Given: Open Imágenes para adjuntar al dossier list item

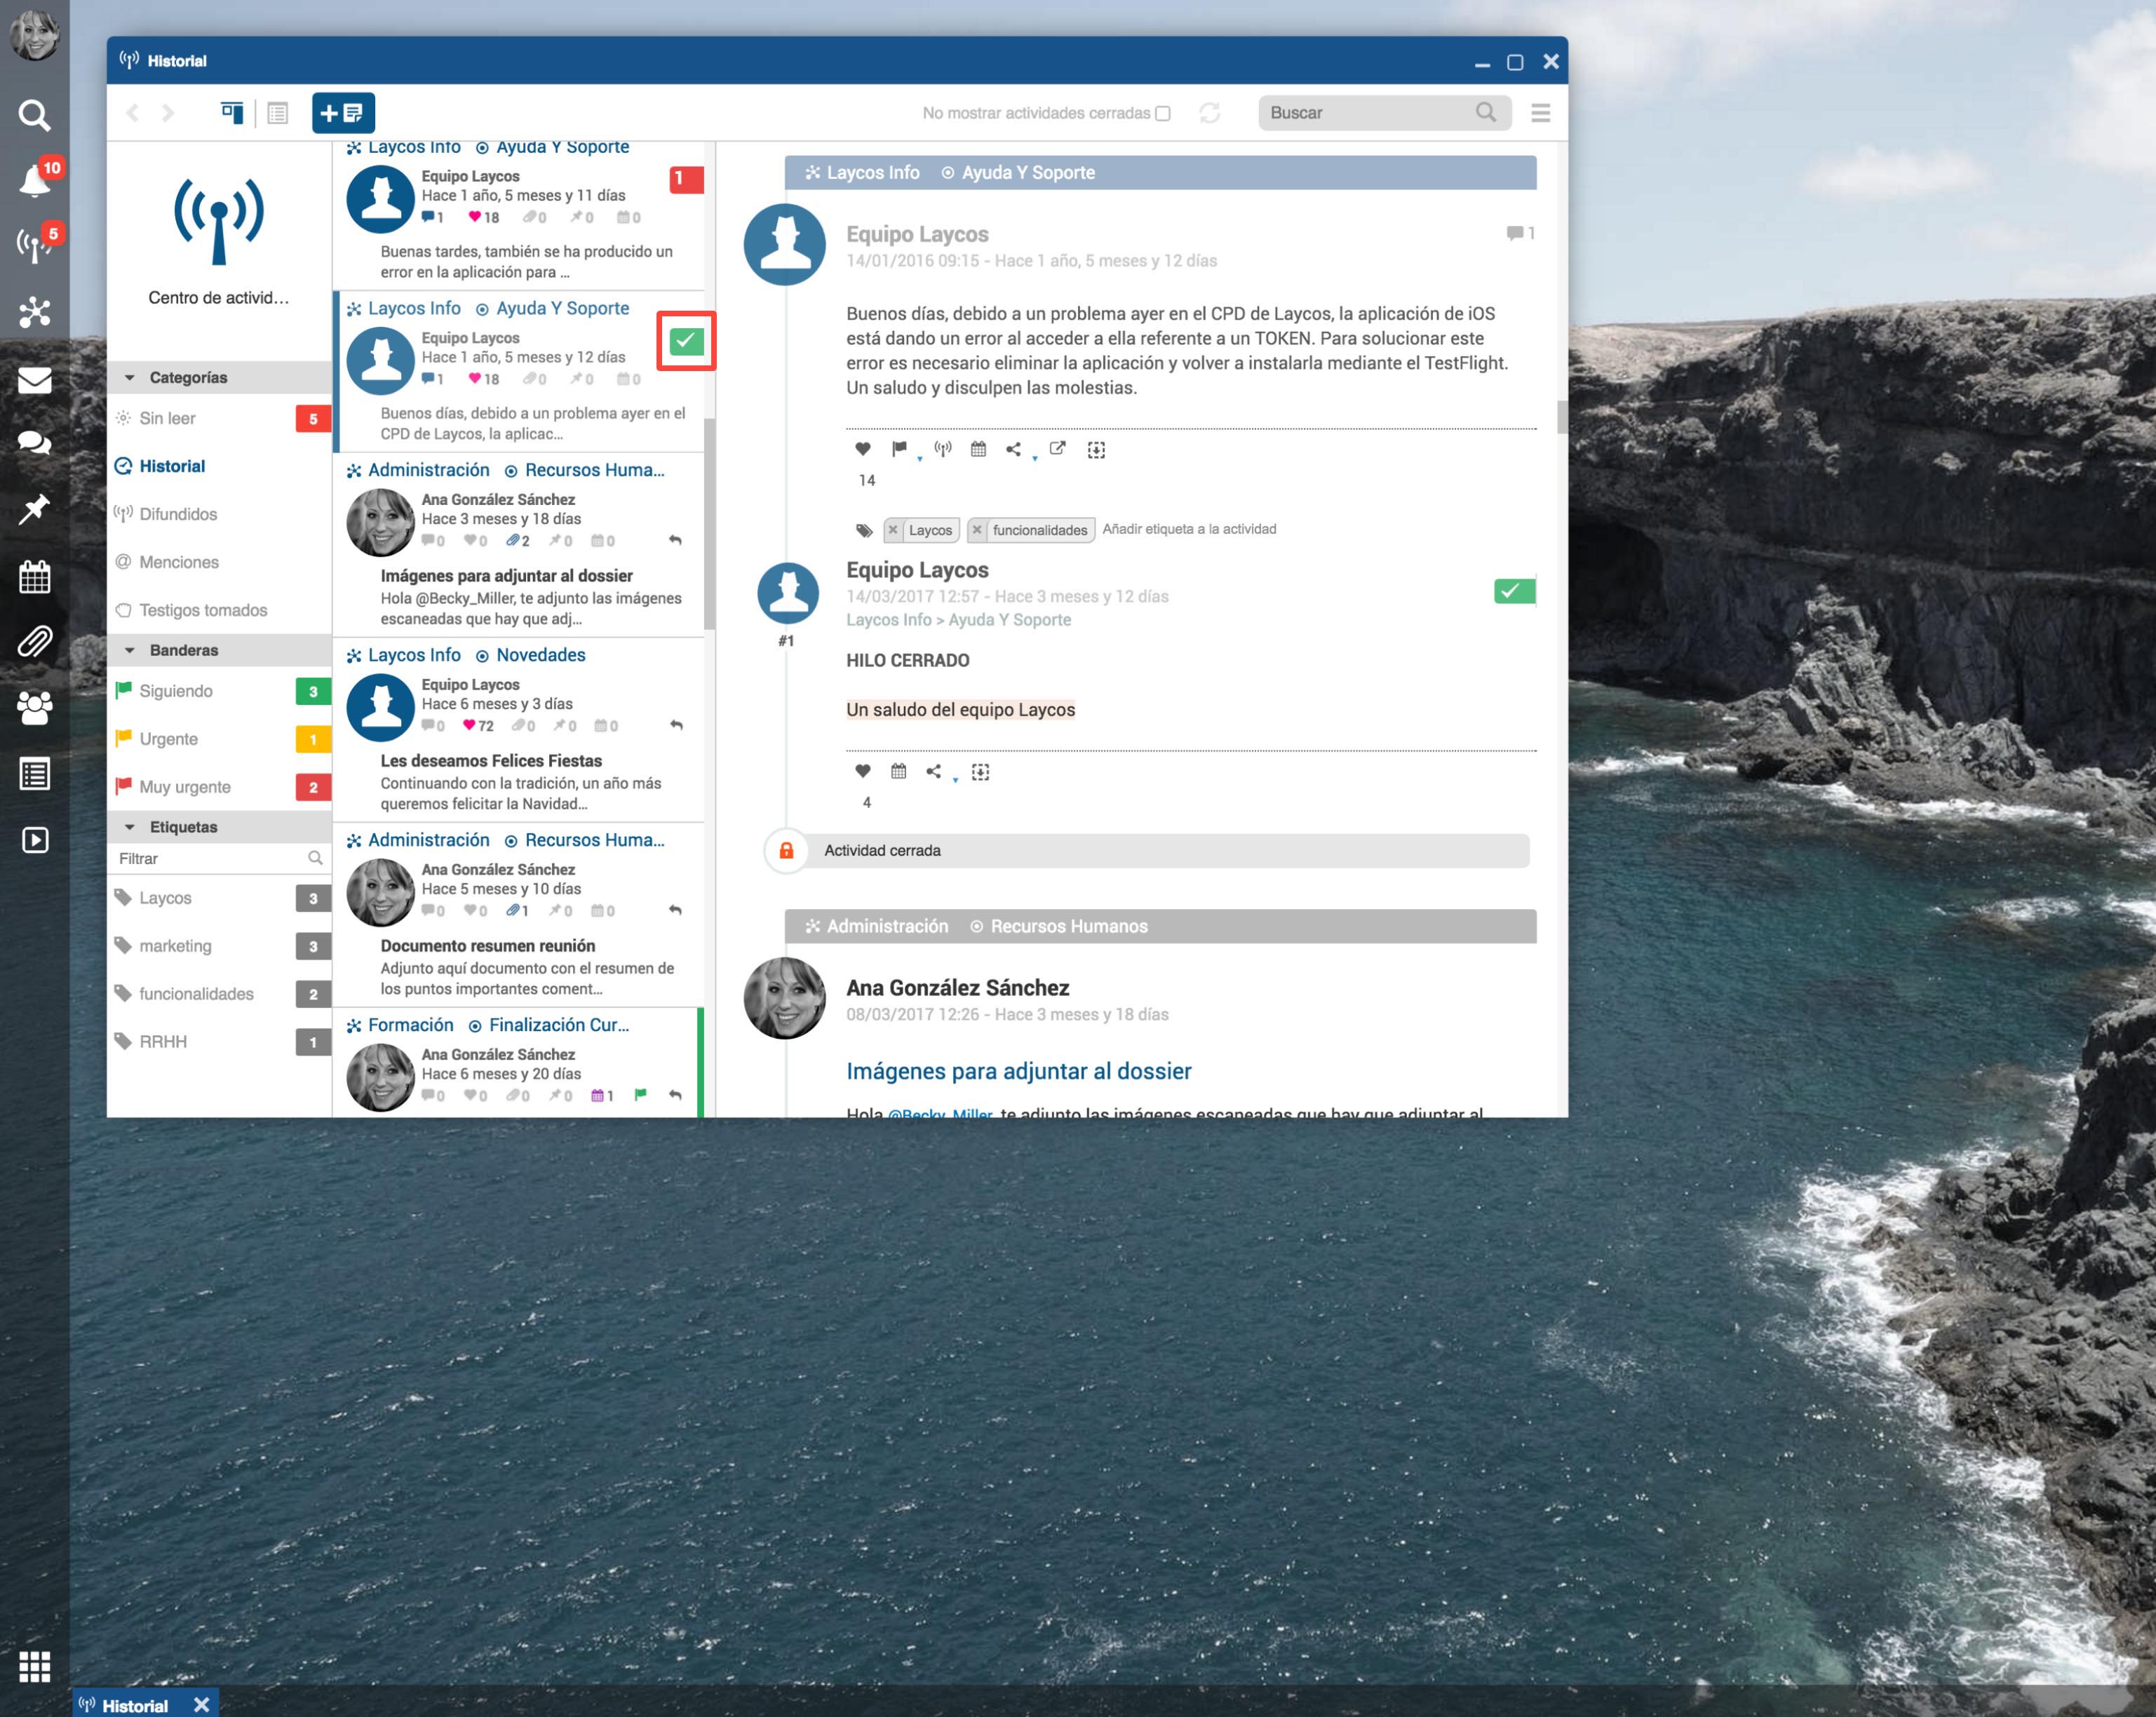Looking at the screenshot, I should 518,545.
